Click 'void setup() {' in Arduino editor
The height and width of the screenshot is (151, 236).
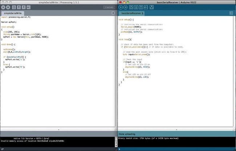126,20
